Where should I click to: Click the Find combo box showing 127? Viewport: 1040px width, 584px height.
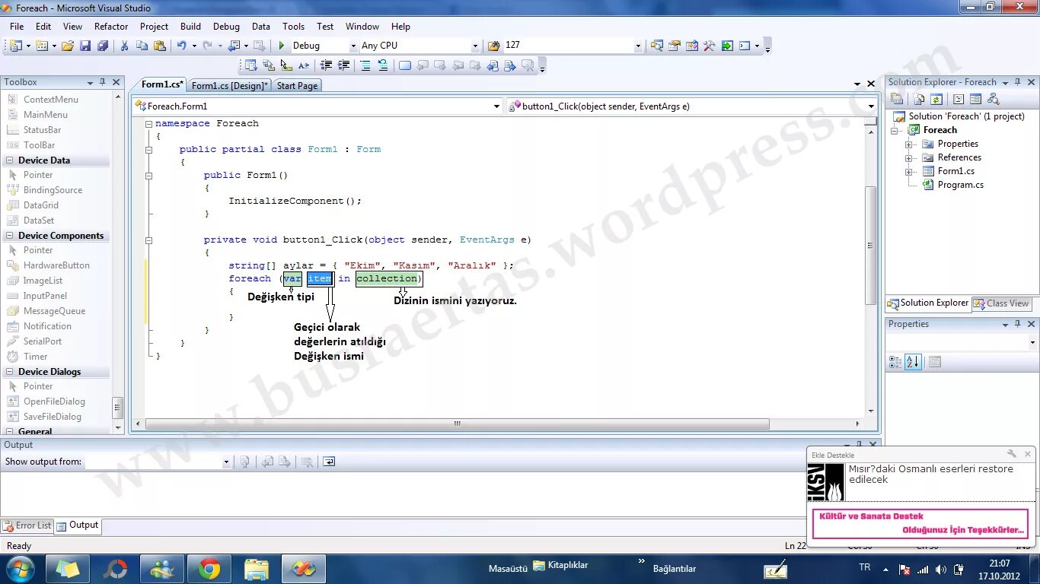[x=573, y=46]
